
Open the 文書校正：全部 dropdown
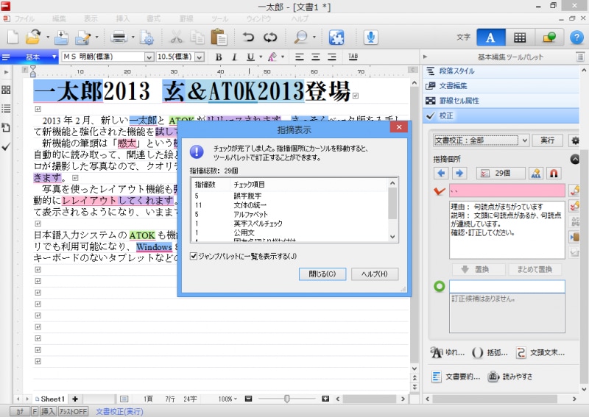[525, 140]
